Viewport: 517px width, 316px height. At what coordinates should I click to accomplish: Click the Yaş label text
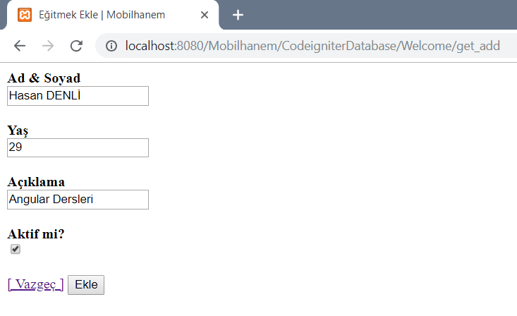click(18, 130)
